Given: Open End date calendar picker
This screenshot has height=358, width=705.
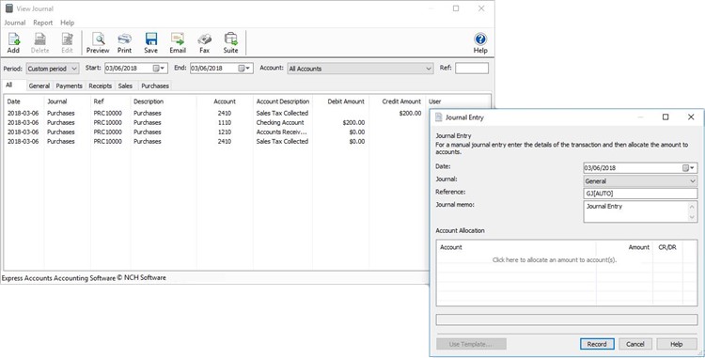Looking at the screenshot, I should (x=244, y=69).
